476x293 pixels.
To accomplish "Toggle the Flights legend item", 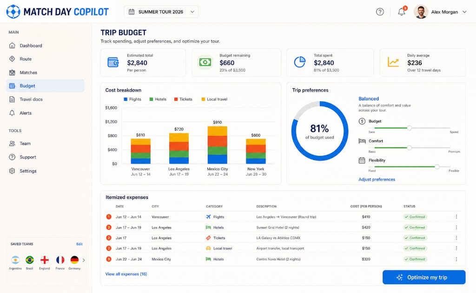I will coord(132,99).
